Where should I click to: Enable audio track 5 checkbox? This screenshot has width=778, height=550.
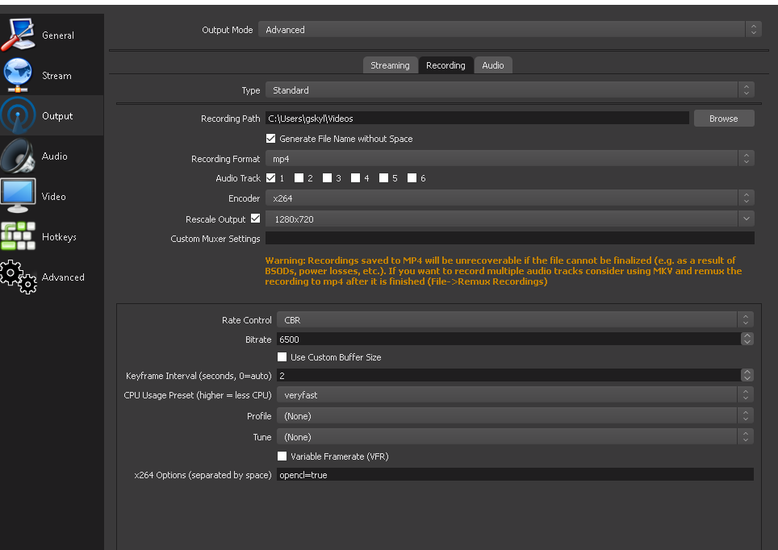click(383, 177)
